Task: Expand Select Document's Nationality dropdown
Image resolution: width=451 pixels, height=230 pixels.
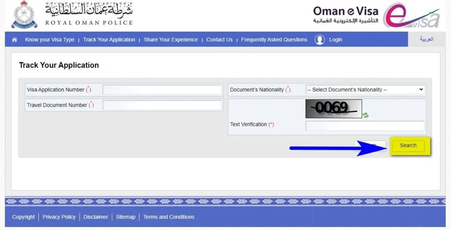Action: (365, 90)
